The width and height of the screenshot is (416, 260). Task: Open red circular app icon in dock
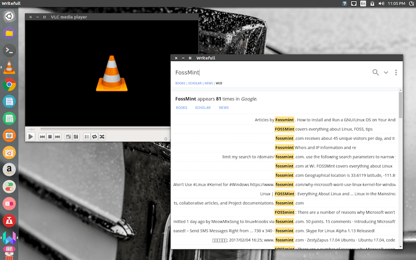point(9,221)
